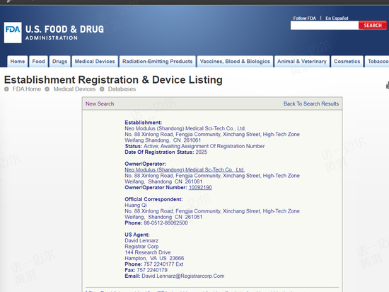
Task: Click the FDA logo icon
Action: click(x=13, y=33)
